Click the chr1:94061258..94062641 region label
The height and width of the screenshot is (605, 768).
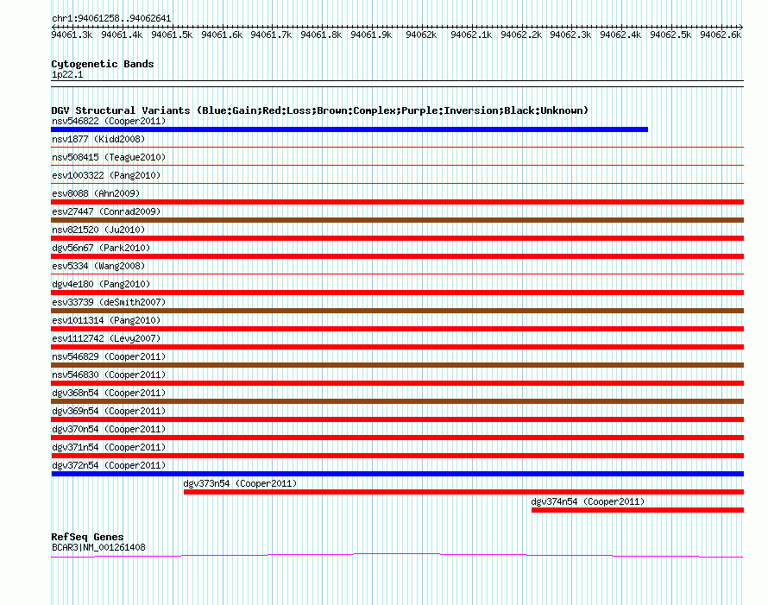pos(111,19)
